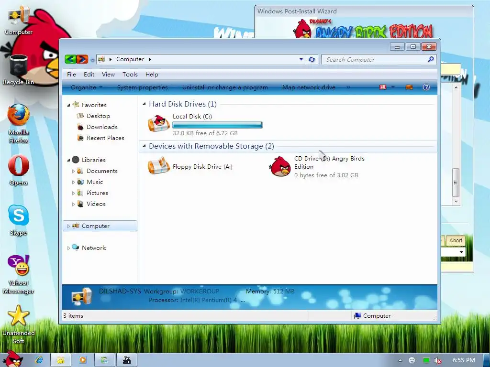Open the Tools menu

click(x=130, y=74)
